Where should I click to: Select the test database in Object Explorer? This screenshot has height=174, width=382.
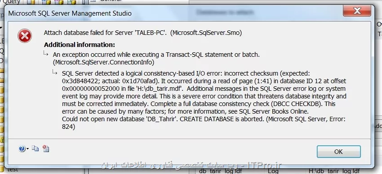[x=13, y=170]
